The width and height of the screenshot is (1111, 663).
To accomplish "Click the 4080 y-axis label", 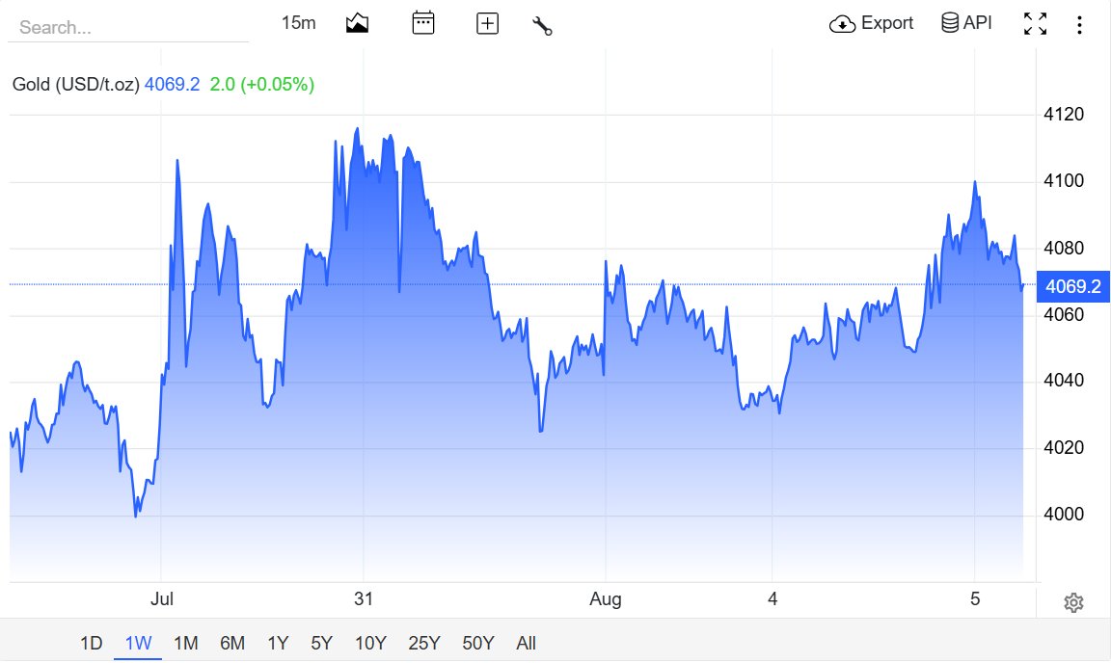I will pyautogui.click(x=1064, y=248).
